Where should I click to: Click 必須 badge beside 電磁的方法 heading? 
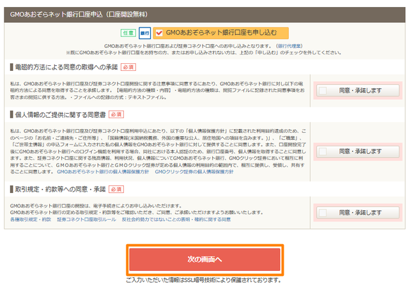coord(128,67)
